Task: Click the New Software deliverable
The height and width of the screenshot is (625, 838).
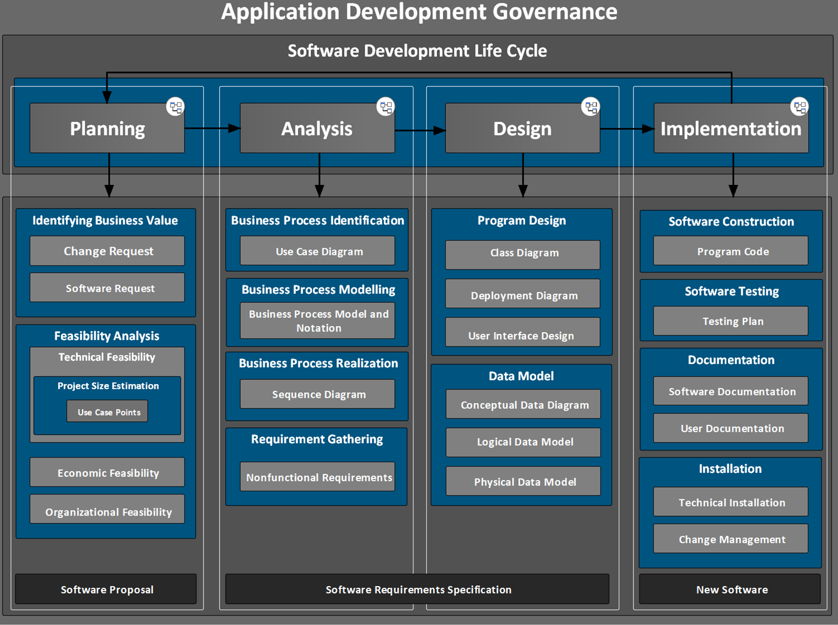Action: click(730, 589)
